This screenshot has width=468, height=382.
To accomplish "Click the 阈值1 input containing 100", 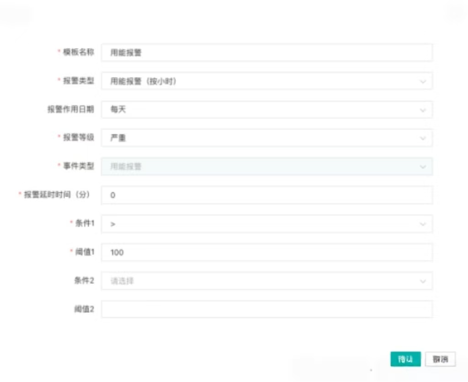I will pos(266,253).
